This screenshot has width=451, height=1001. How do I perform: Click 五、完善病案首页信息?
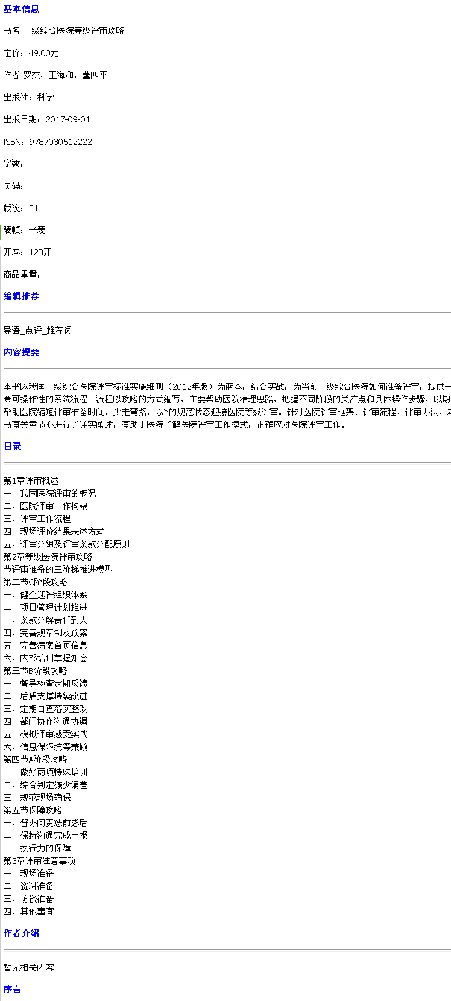[x=46, y=646]
